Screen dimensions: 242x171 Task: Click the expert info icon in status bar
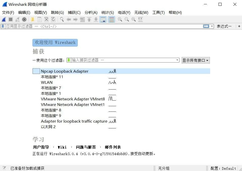coord(4,168)
